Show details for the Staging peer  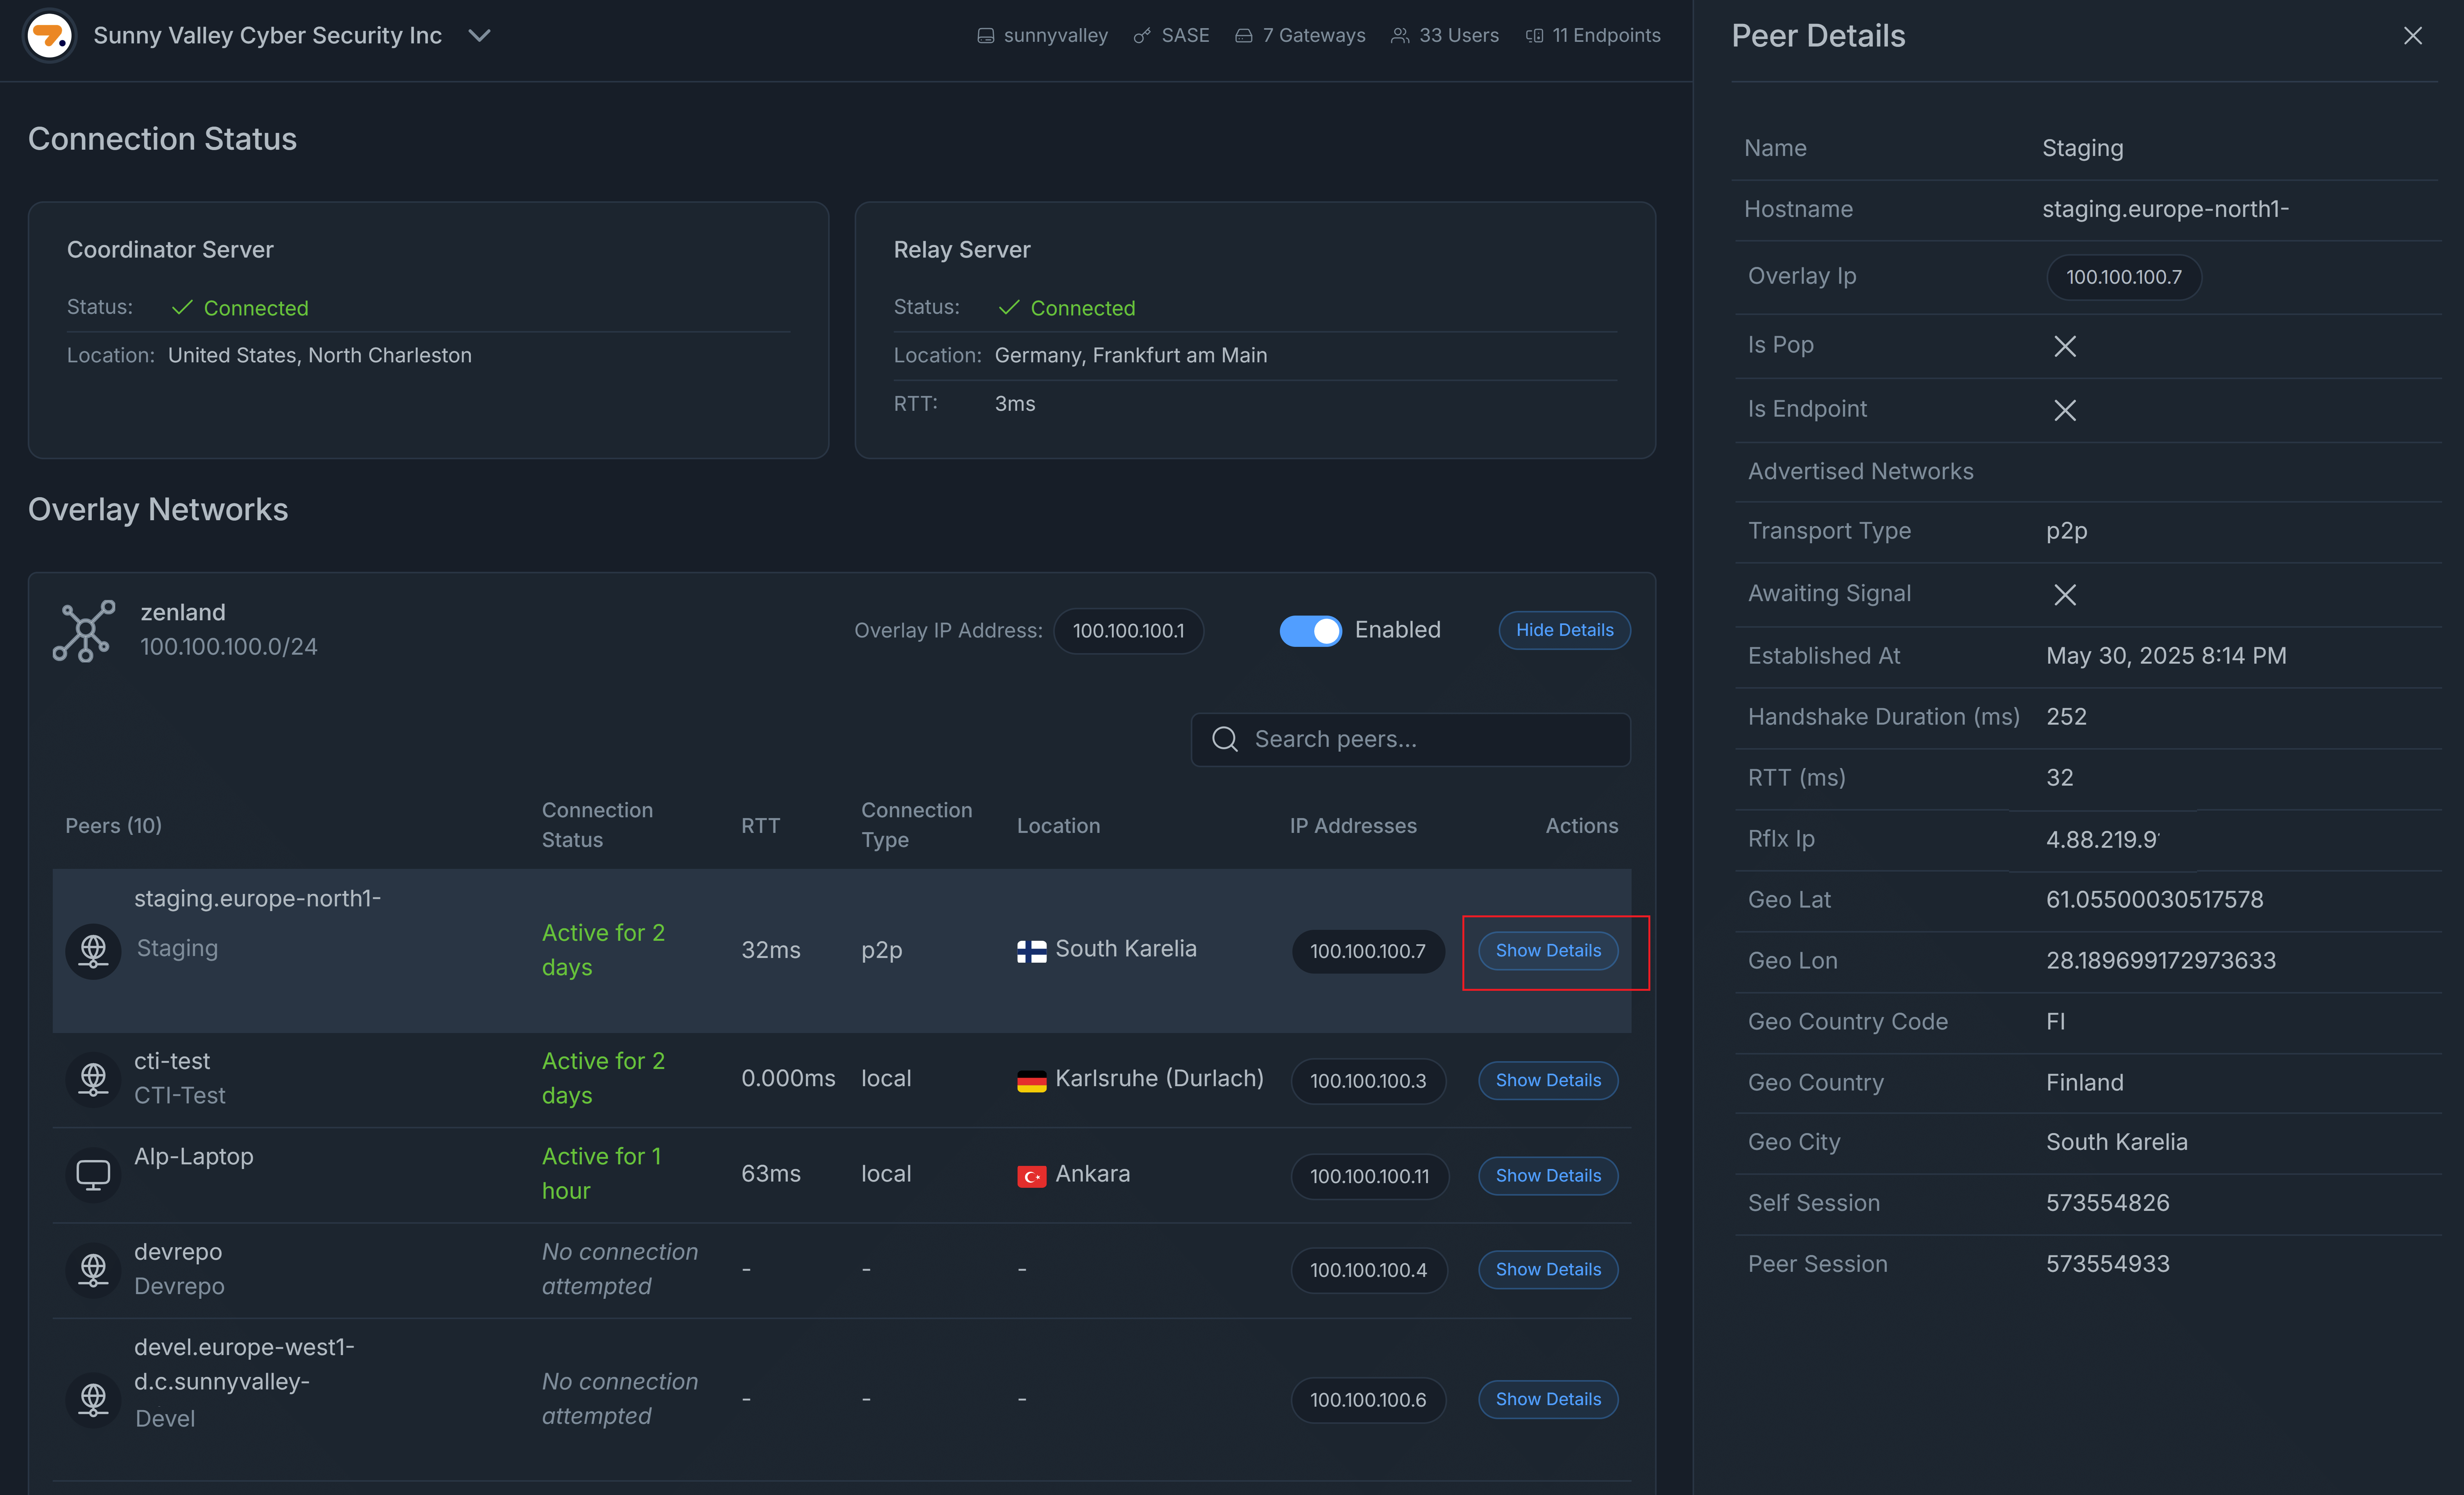coord(1548,951)
